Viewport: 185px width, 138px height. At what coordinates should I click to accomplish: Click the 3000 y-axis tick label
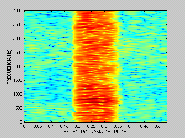(18, 39)
